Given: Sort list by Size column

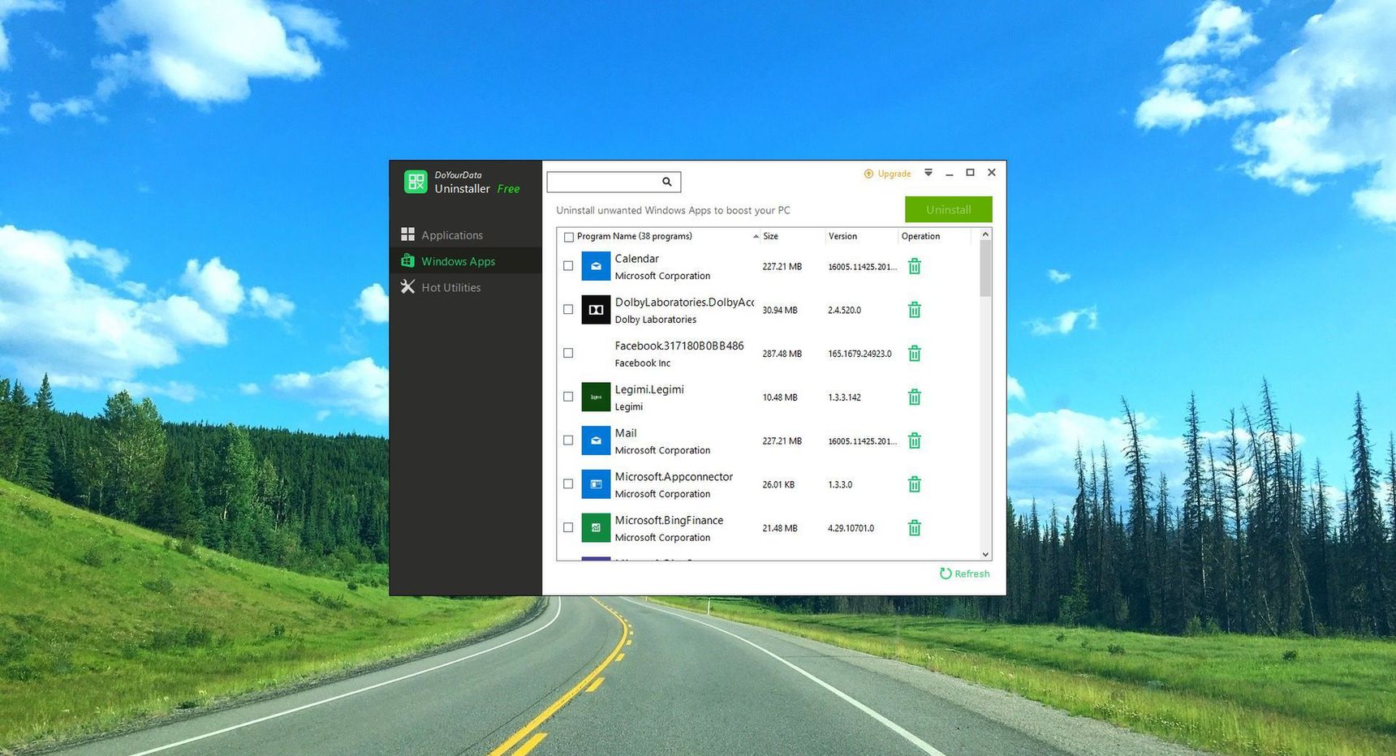Looking at the screenshot, I should (x=770, y=237).
